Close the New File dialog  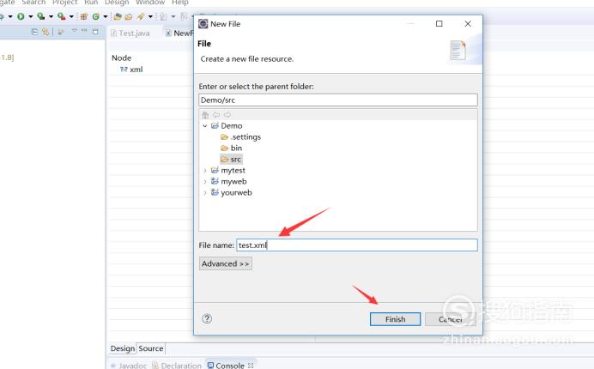[468, 24]
